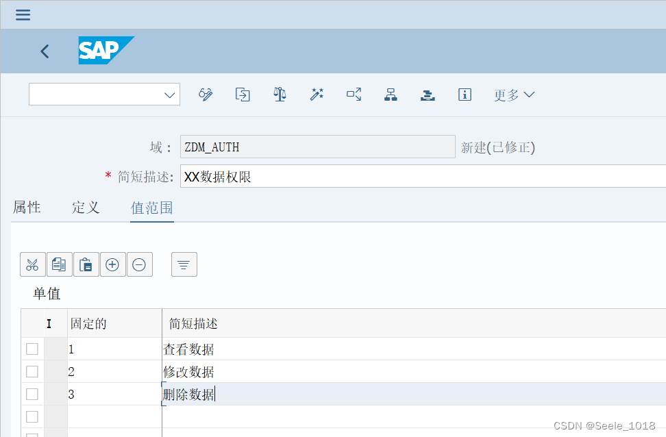Paste value using the clipboard icon

[86, 264]
